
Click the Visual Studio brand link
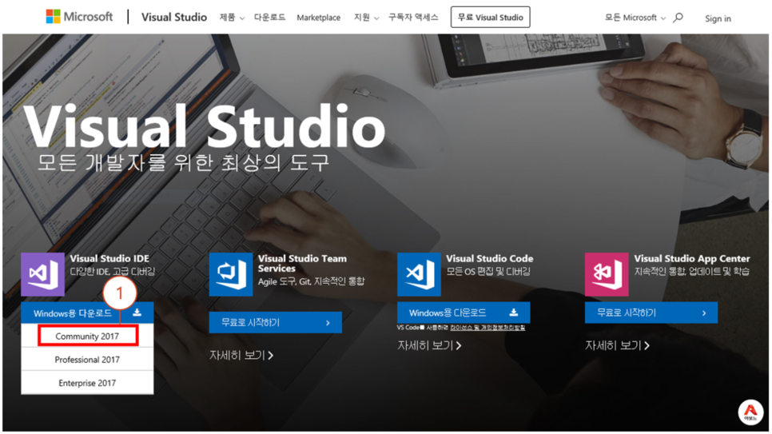pos(174,18)
